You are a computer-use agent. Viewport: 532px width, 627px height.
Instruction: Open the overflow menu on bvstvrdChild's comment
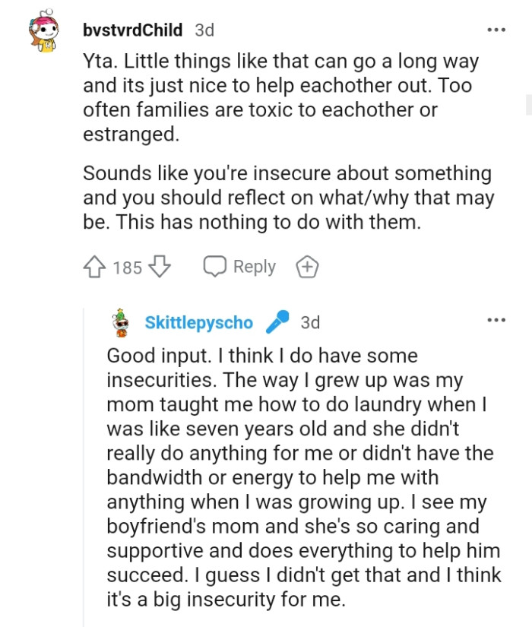496,29
